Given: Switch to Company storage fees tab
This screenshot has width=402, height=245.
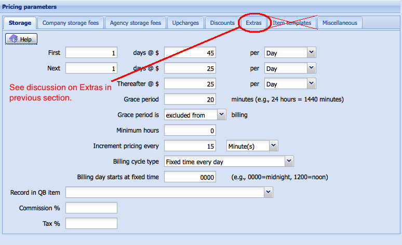Looking at the screenshot, I should [71, 23].
